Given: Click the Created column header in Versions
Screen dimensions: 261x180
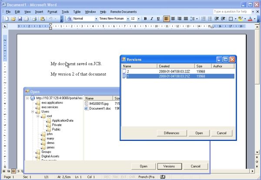Looking at the screenshot, I should (176, 66).
